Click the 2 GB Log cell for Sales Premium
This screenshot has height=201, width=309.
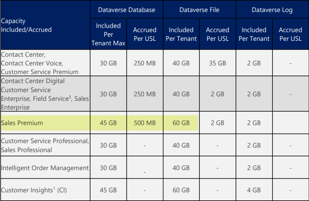[254, 123]
